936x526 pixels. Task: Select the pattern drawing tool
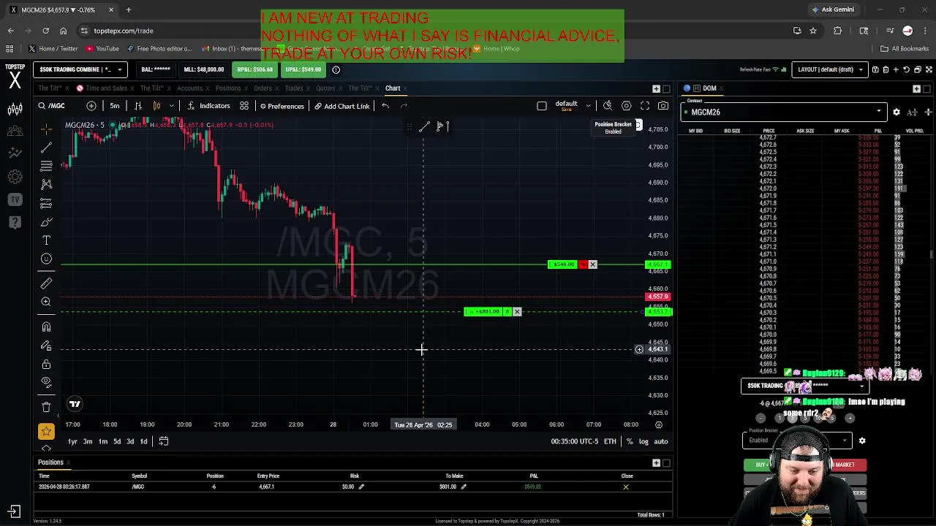coord(46,185)
